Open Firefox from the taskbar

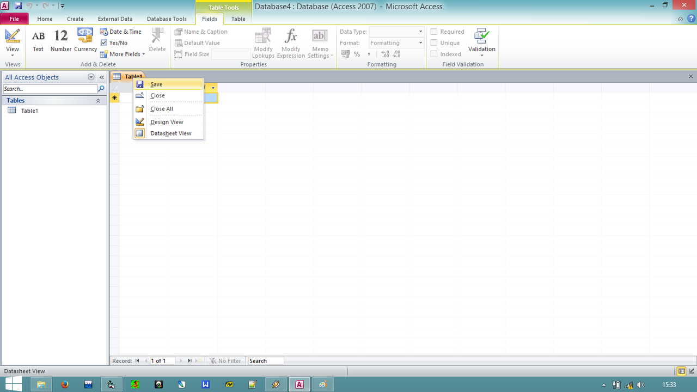tap(65, 384)
